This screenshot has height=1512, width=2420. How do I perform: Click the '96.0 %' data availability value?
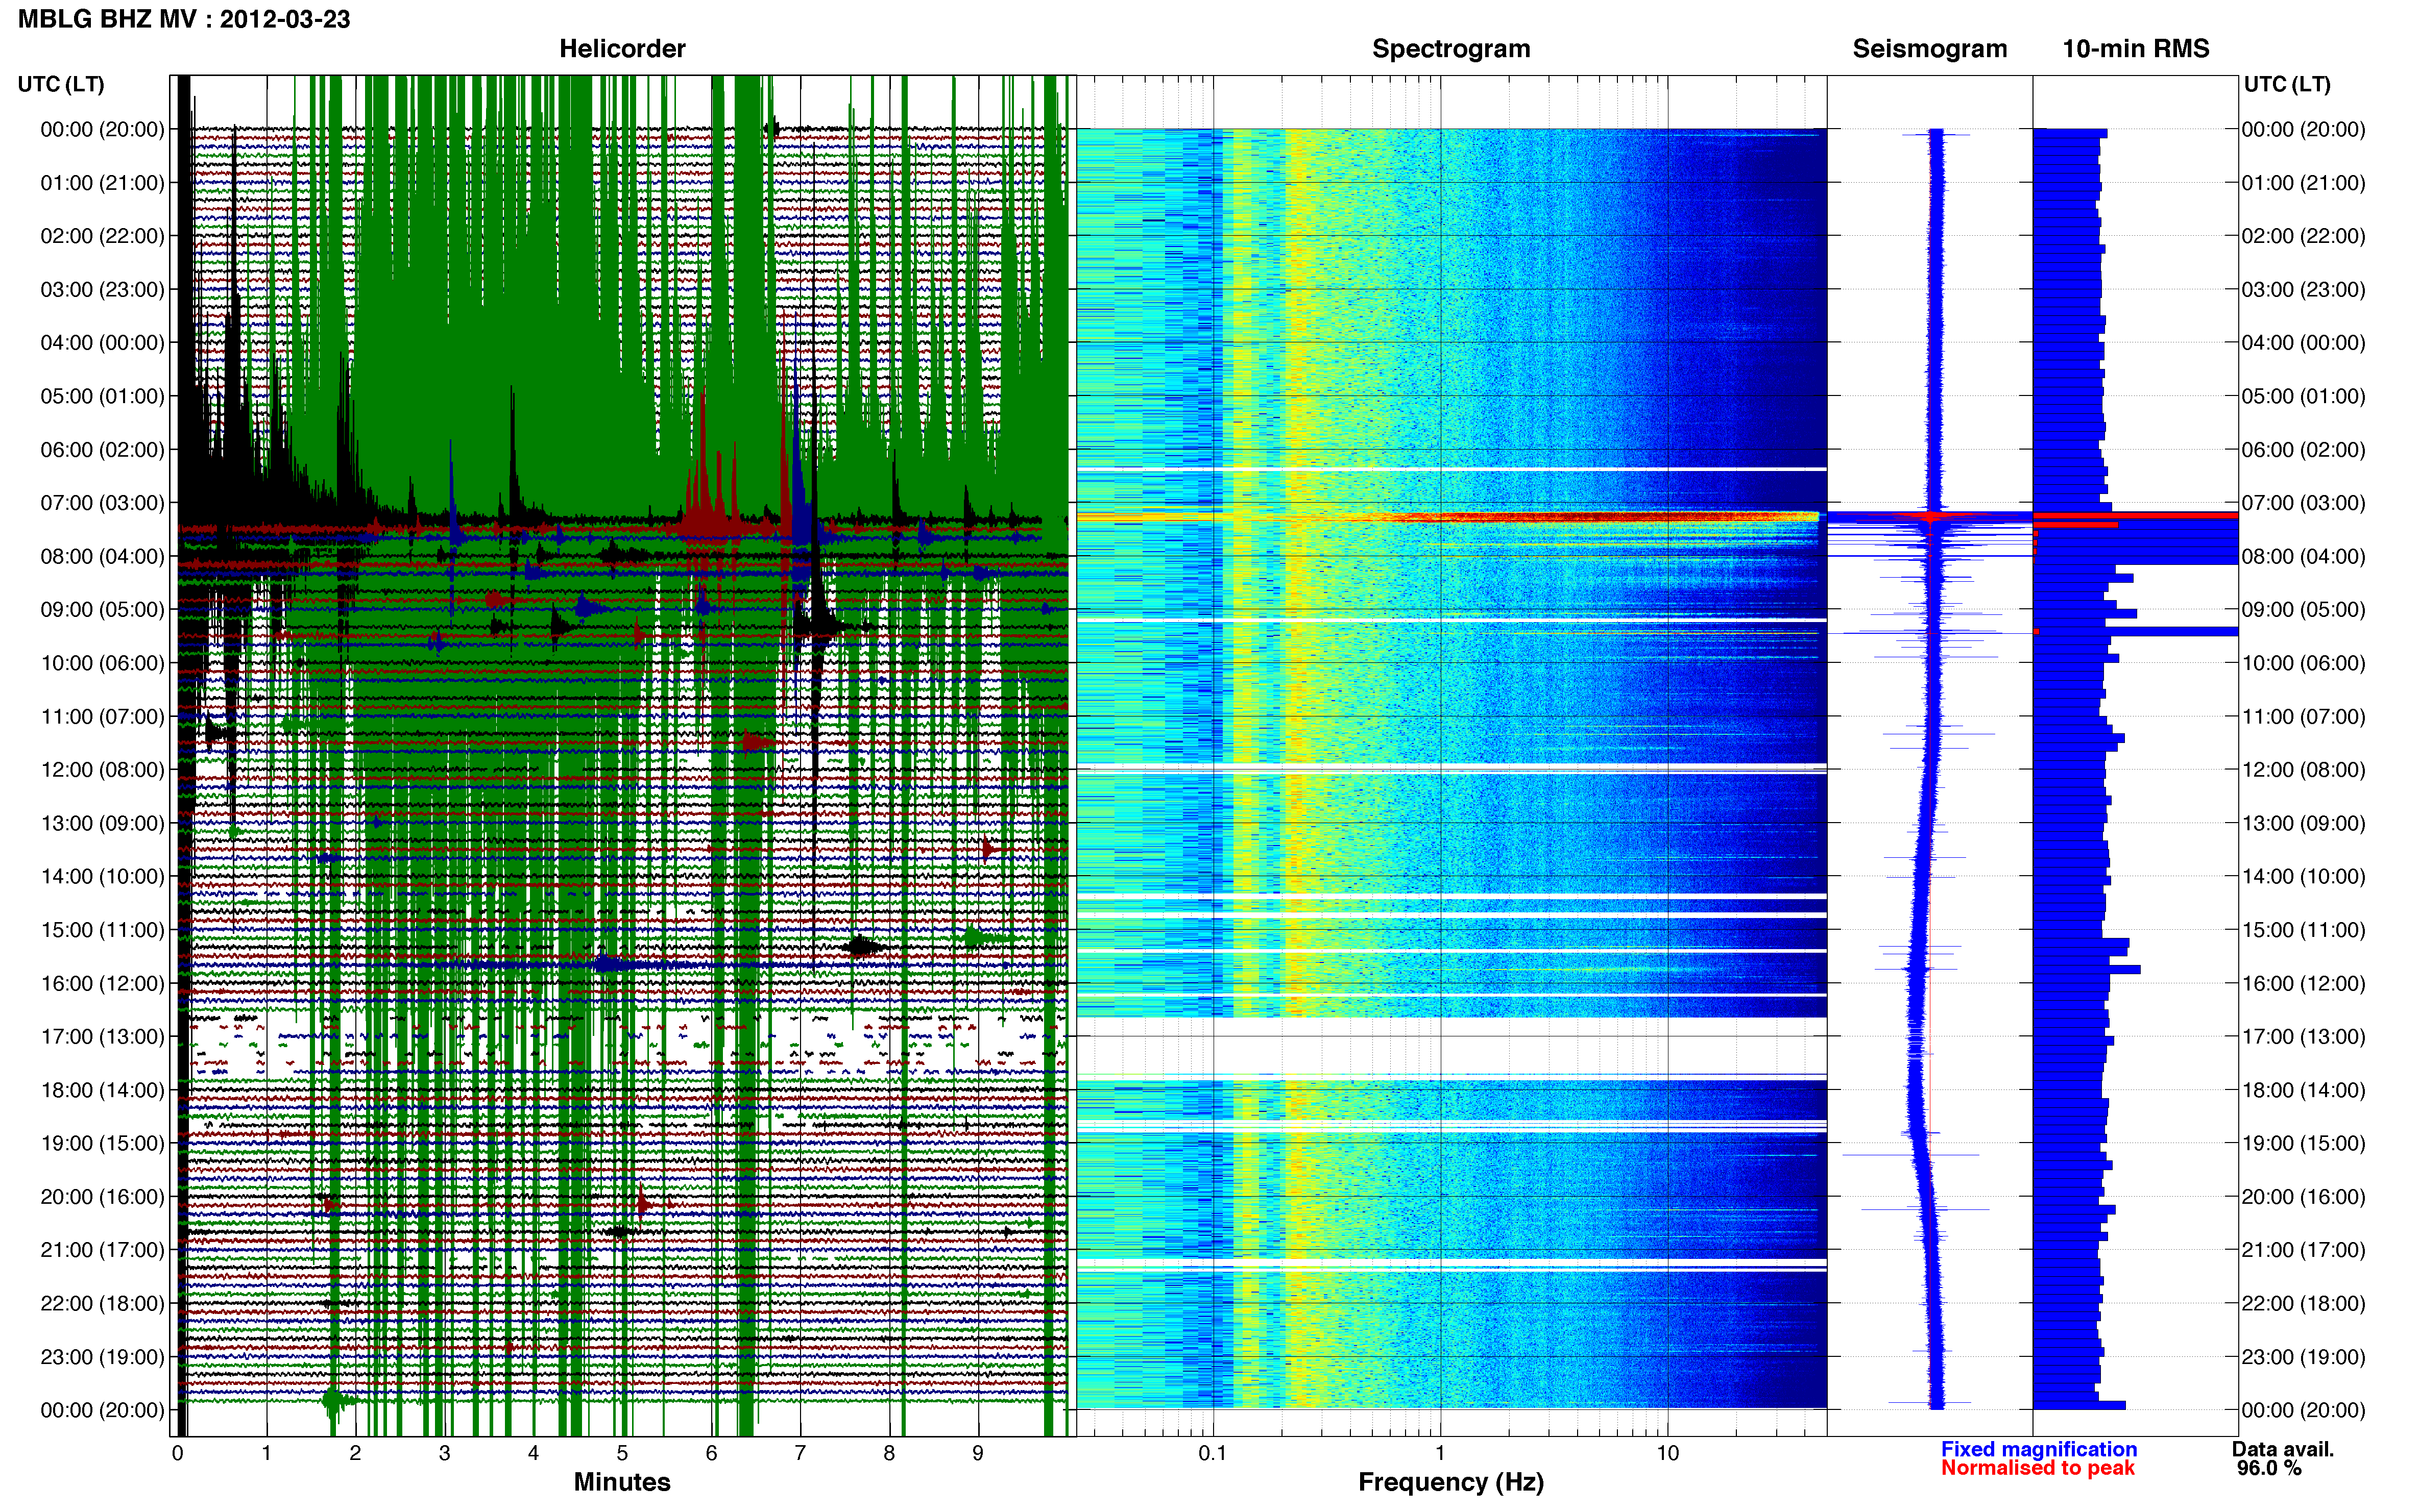2269,1468
